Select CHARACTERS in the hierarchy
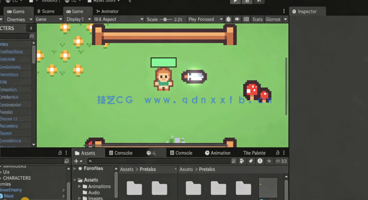The height and width of the screenshot is (200, 368). pyautogui.click(x=17, y=178)
